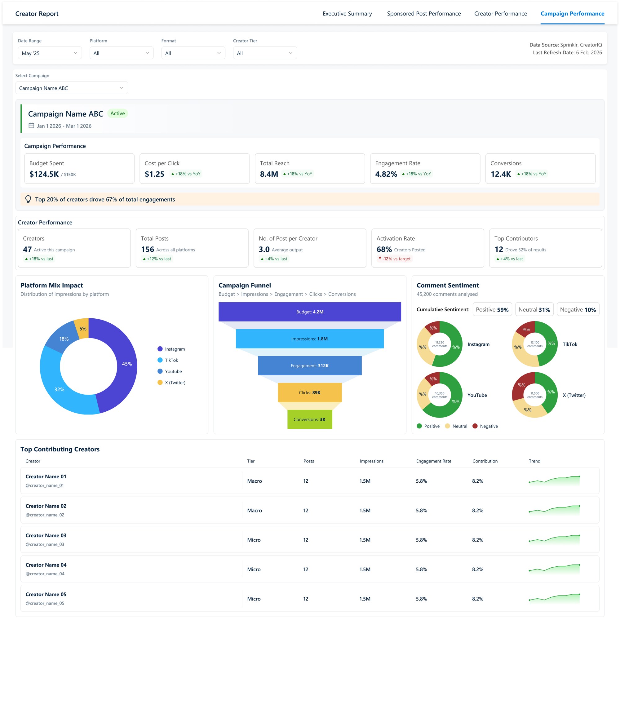Click the lightbulb insight icon
Screen dimensions: 620x704
pyautogui.click(x=28, y=199)
